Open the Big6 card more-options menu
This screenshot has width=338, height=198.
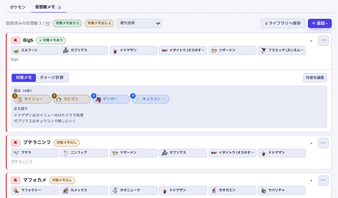pos(323,41)
